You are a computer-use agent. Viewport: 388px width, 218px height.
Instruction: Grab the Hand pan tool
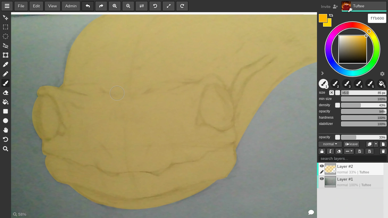(5, 130)
